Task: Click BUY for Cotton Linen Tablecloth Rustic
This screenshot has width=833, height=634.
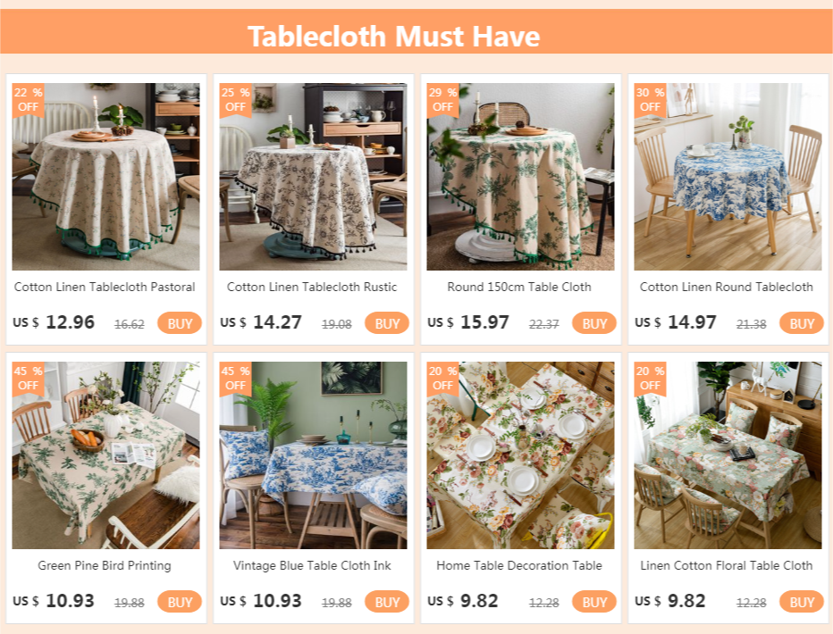Action: pos(387,323)
